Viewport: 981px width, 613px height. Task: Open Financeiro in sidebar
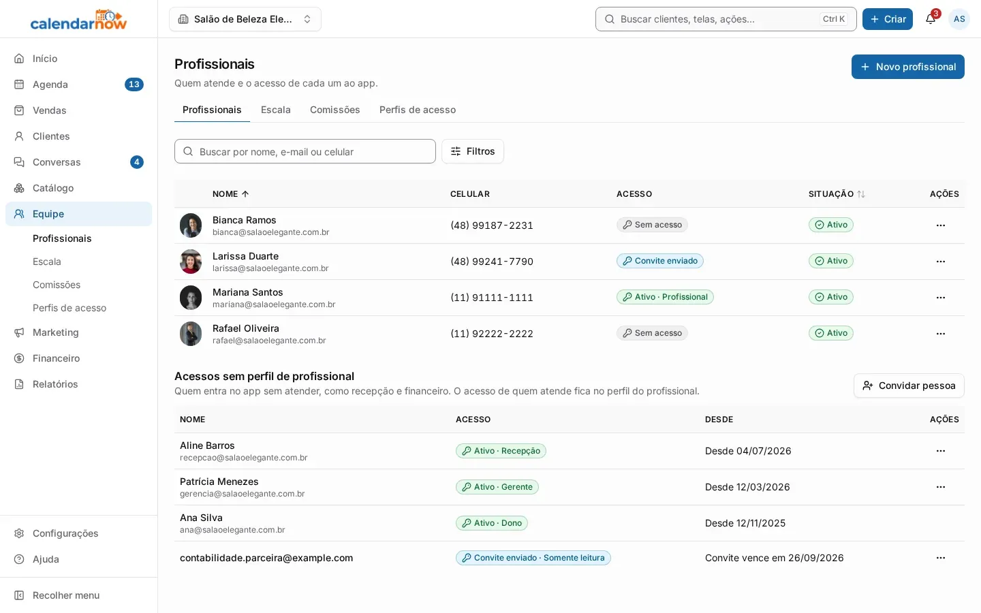coord(78,358)
